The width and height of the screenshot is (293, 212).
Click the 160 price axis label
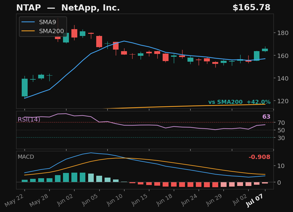coord(283,55)
